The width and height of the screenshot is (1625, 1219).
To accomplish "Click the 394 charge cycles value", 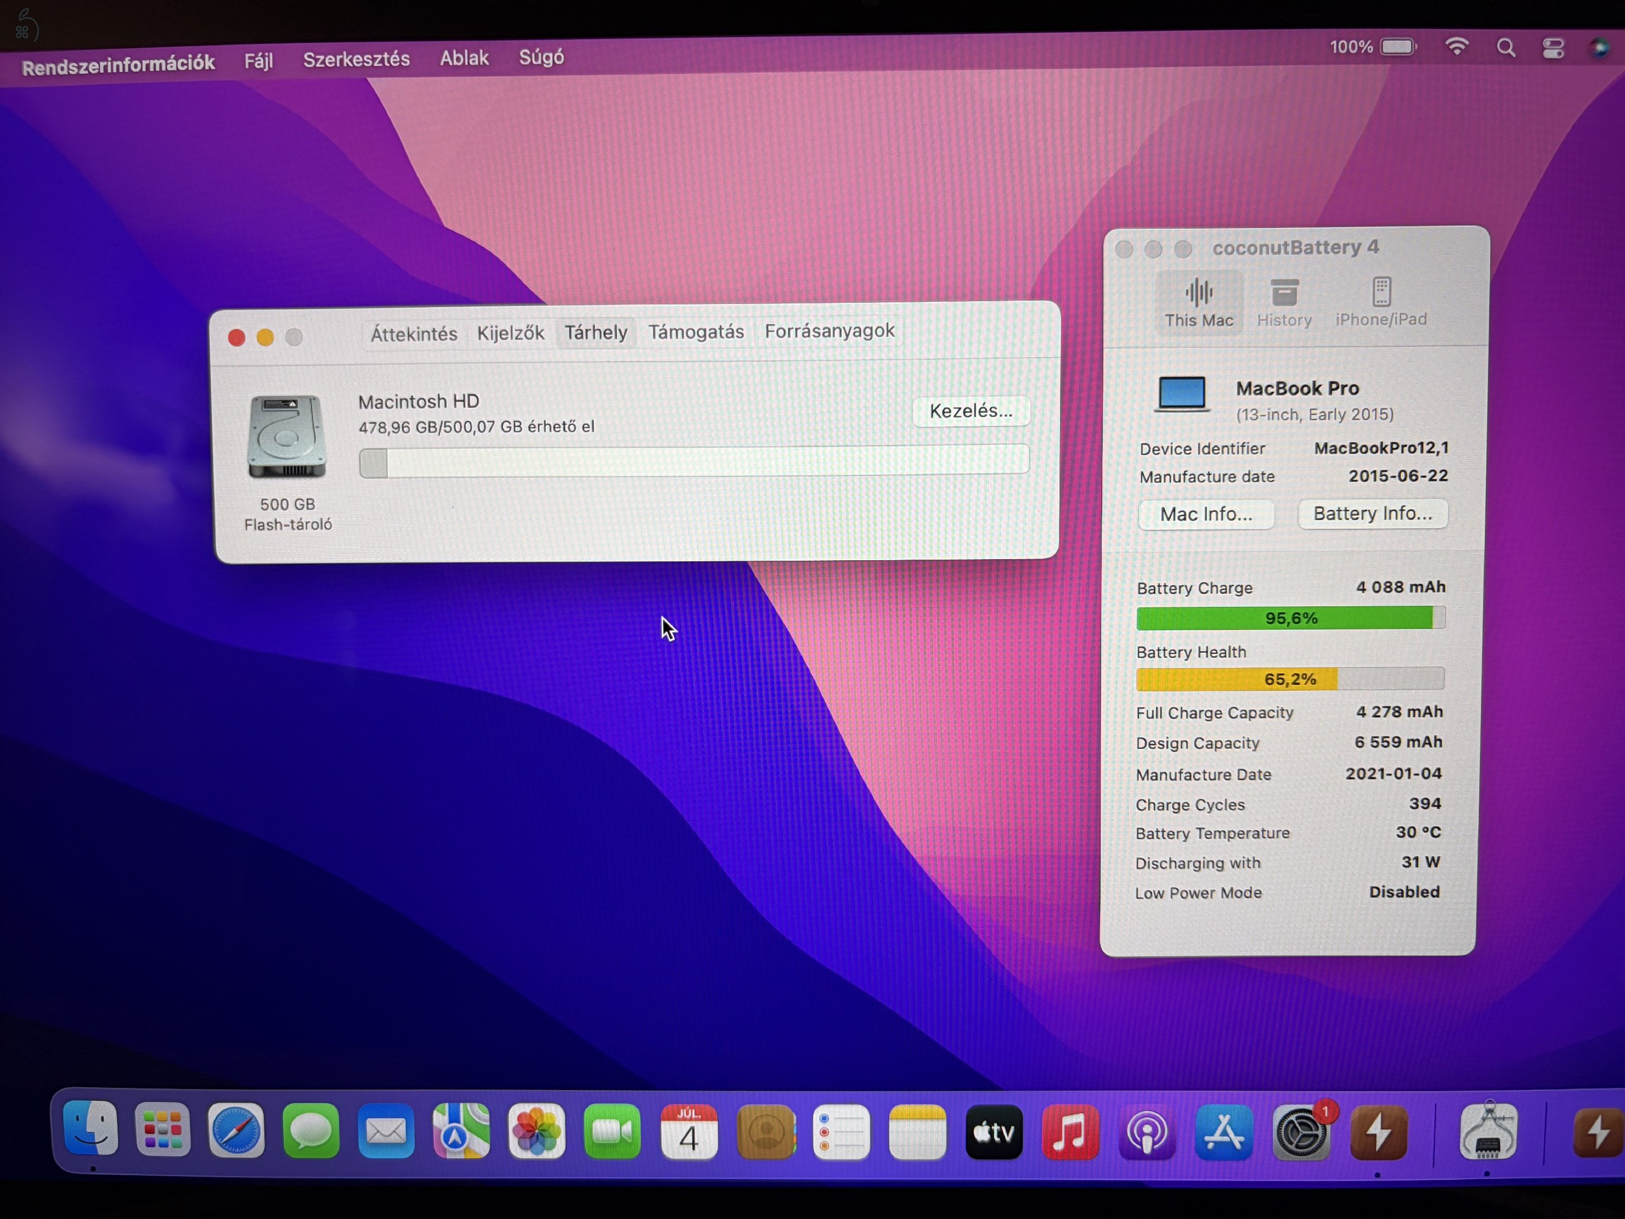I will pyautogui.click(x=1425, y=803).
